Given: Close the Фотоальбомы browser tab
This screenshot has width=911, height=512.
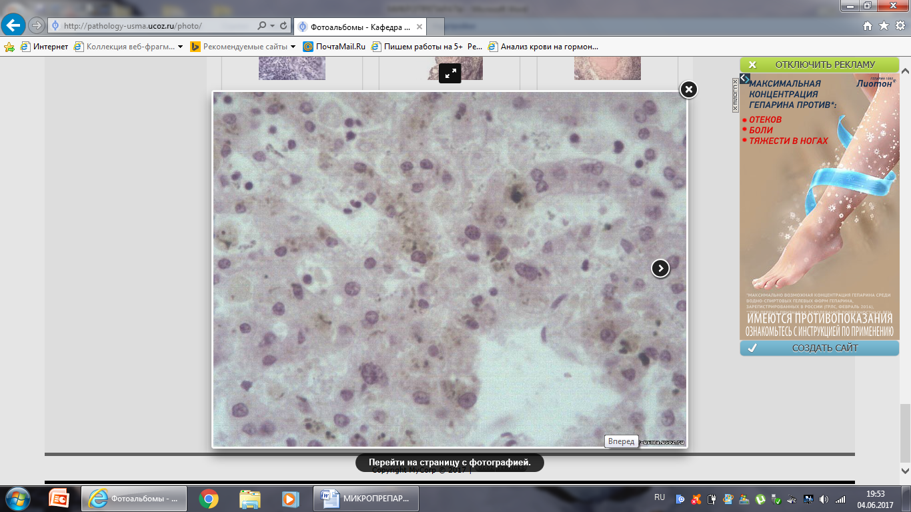Looking at the screenshot, I should coord(419,27).
